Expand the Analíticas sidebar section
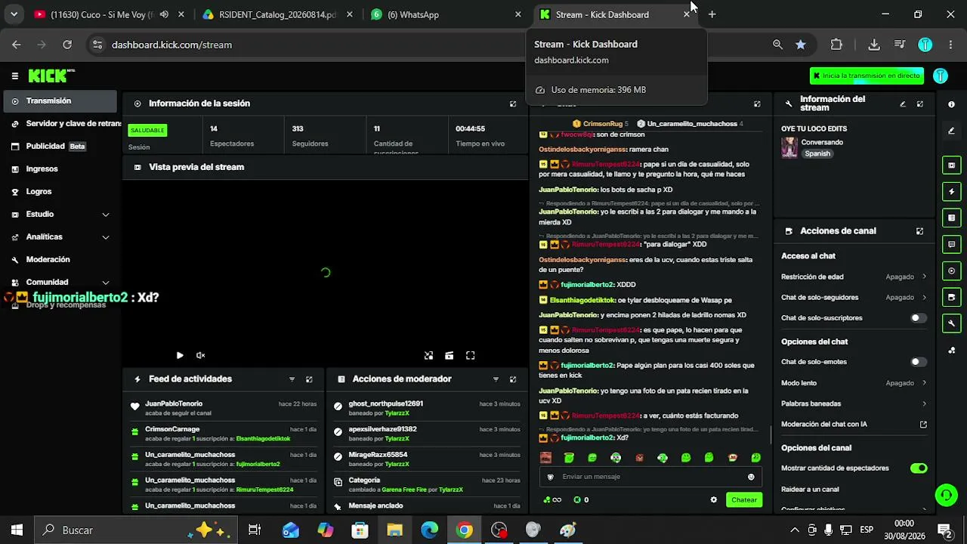 60,236
